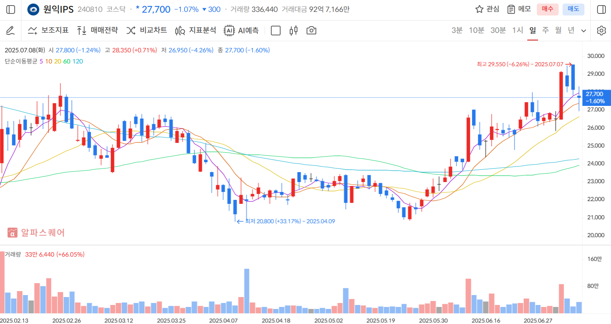Toggle the square fullscreen layout icon
The width and height of the screenshot is (611, 324).
tap(275, 31)
